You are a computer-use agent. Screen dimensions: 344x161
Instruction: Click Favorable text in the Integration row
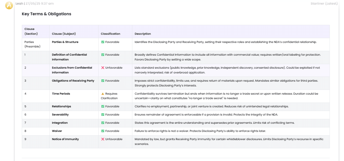[112, 123]
